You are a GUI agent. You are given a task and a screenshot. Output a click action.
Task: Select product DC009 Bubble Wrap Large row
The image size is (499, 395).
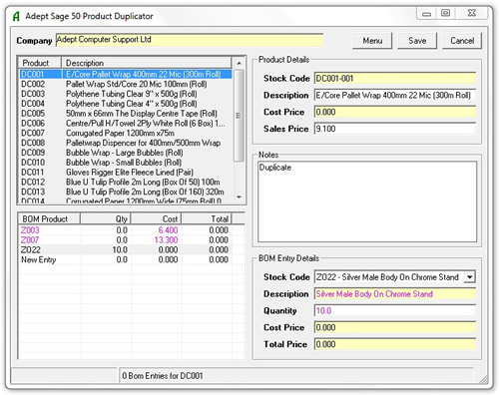126,153
